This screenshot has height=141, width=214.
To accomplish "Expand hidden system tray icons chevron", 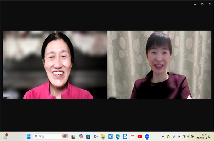I will pyautogui.click(x=163, y=136).
